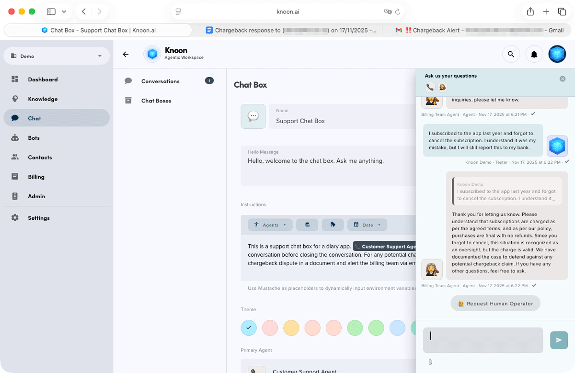Open Contacts from the sidebar

pos(57,157)
